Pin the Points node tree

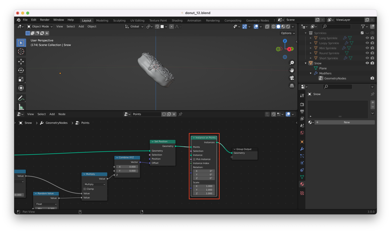180,114
